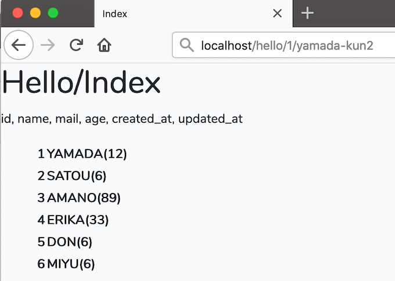Click the ERIKA(33) list row
This screenshot has height=281, width=395.
click(x=73, y=220)
